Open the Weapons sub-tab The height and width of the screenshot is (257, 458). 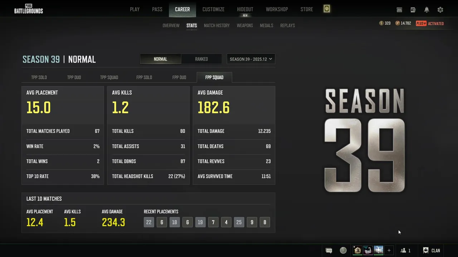click(245, 26)
